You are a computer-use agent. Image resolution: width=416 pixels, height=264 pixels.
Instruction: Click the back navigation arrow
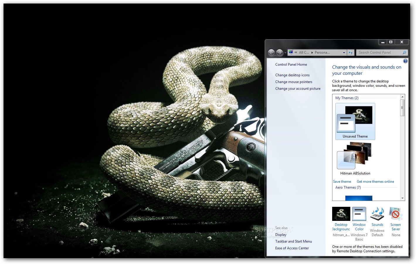point(271,53)
